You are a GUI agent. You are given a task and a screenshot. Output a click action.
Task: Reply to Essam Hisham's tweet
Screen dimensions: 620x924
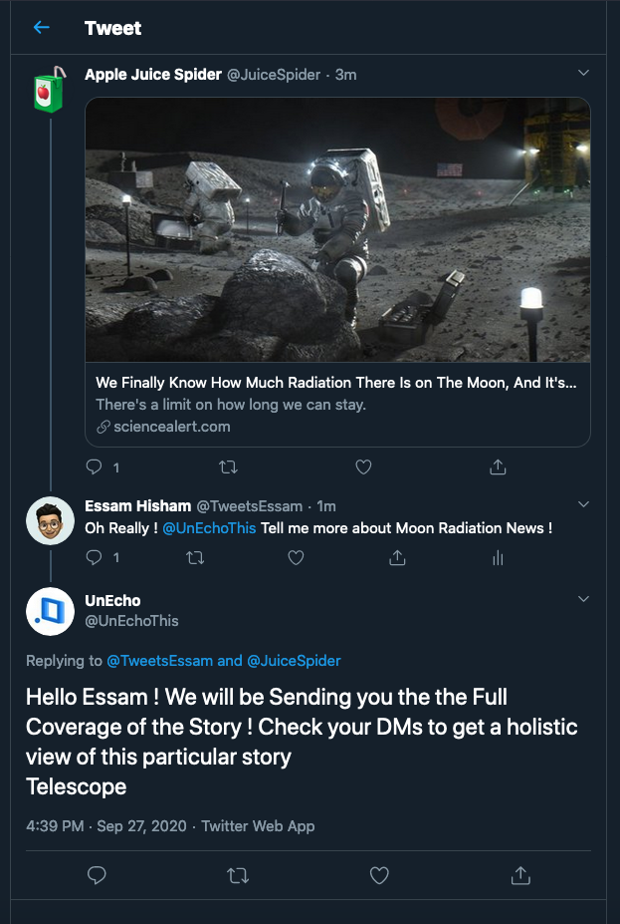coord(95,558)
